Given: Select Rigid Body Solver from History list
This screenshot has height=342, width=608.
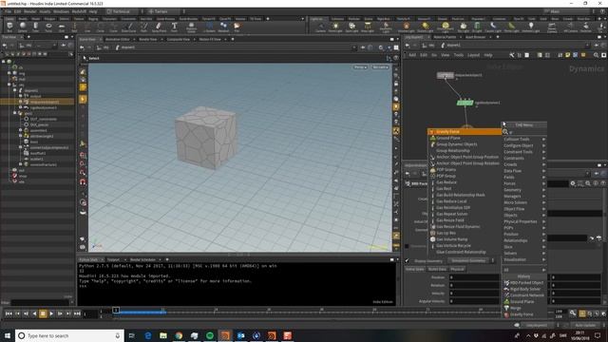Looking at the screenshot, I should pos(525,289).
